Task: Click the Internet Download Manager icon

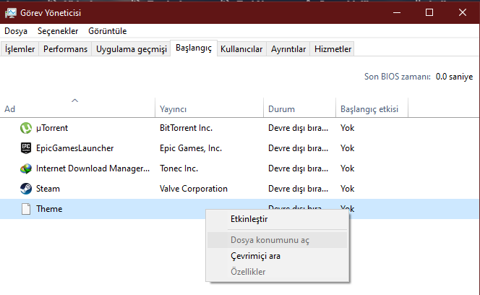Action: pos(26,168)
